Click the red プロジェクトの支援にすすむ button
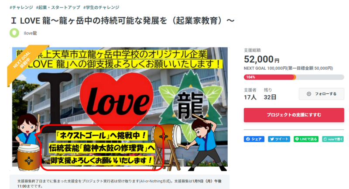The image size is (349, 189). (294, 115)
